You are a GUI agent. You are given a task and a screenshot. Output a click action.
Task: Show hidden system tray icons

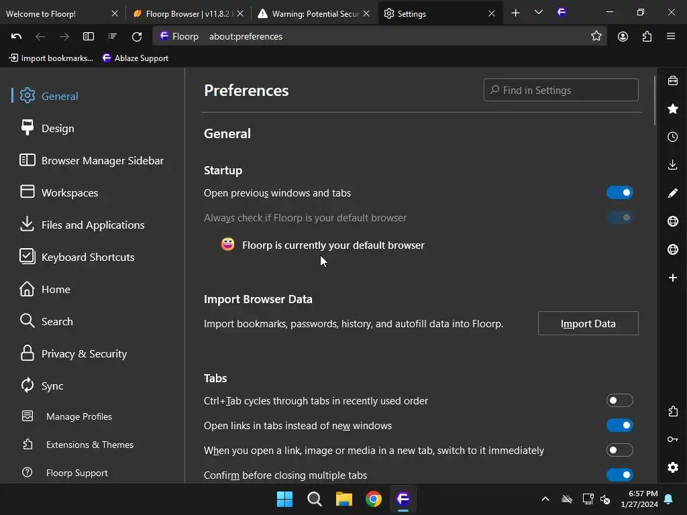[x=545, y=499]
